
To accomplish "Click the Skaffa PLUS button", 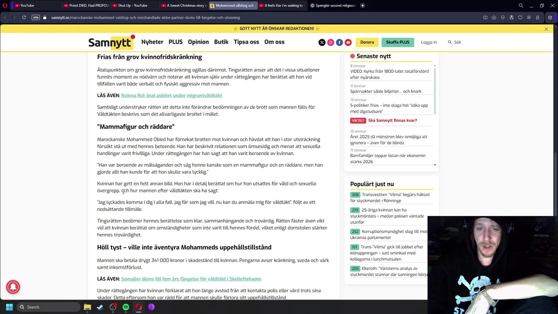I will (x=398, y=42).
